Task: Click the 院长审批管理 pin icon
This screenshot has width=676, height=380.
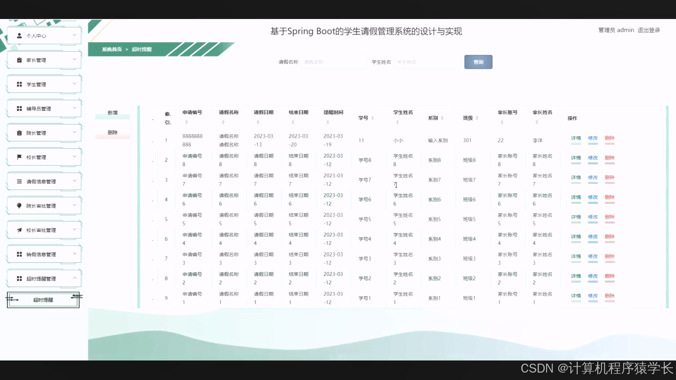Action: pyautogui.click(x=19, y=205)
